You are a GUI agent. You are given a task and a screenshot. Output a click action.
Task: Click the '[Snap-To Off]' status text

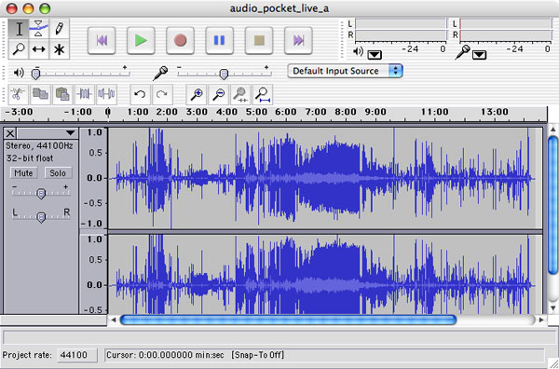[x=258, y=355]
